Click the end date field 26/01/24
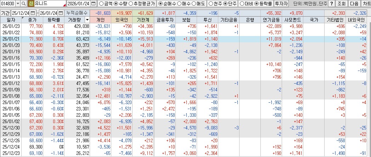Screen dimensions: 371x157 pos(49,13)
